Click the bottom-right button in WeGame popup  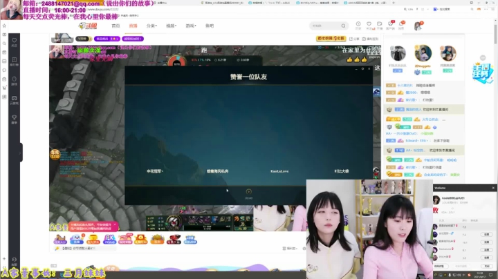(487, 267)
